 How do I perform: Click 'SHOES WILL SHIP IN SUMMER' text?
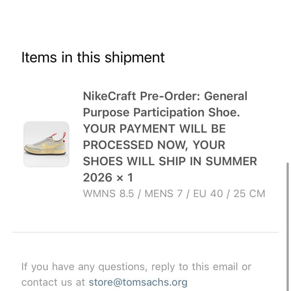pyautogui.click(x=170, y=161)
